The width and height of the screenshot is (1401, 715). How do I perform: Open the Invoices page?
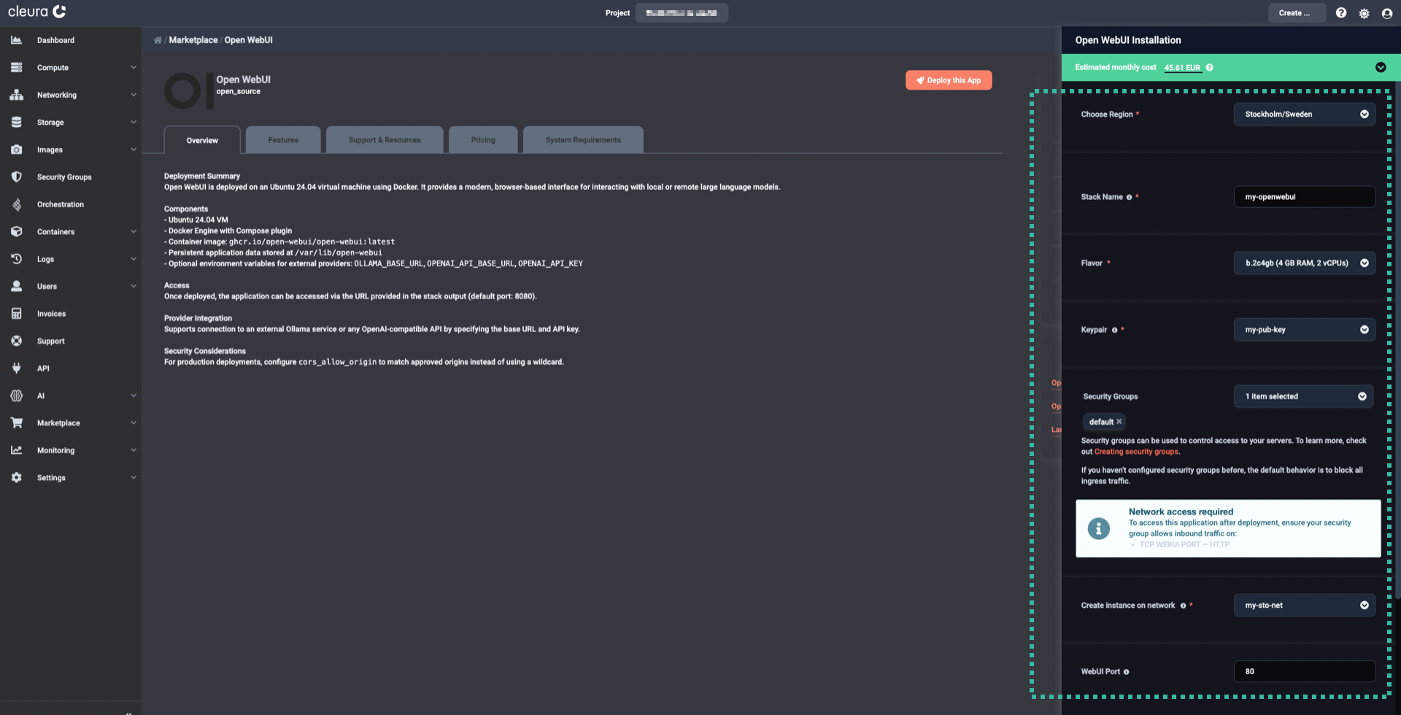[51, 313]
